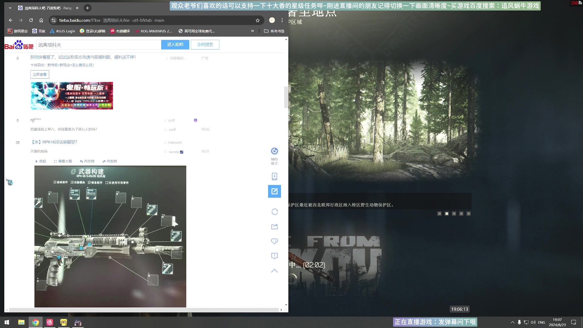Open notification center icon
The image size is (583, 328).
(x=574, y=322)
